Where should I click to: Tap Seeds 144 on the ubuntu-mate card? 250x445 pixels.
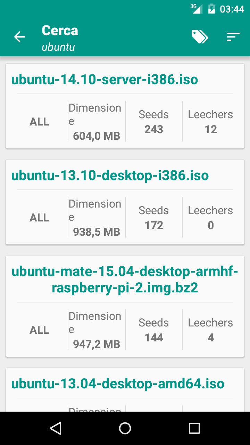coord(154,330)
